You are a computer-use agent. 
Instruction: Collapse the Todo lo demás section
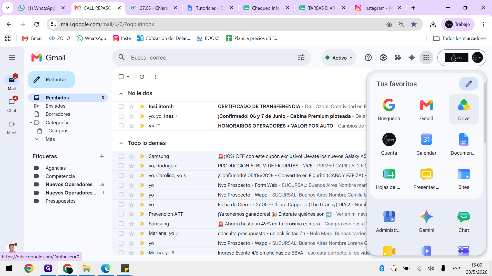coord(121,143)
